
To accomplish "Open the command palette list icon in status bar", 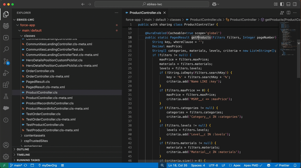I will coord(62,165).
